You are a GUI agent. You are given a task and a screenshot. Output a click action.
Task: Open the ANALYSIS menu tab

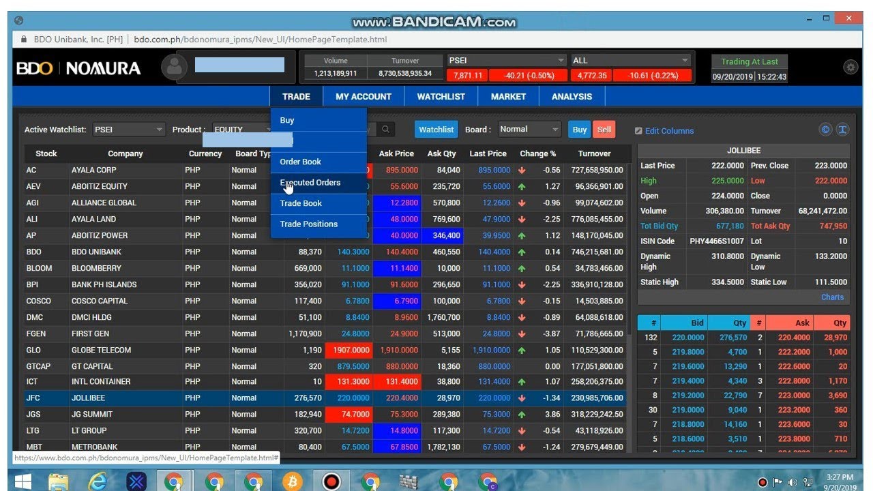coord(572,97)
